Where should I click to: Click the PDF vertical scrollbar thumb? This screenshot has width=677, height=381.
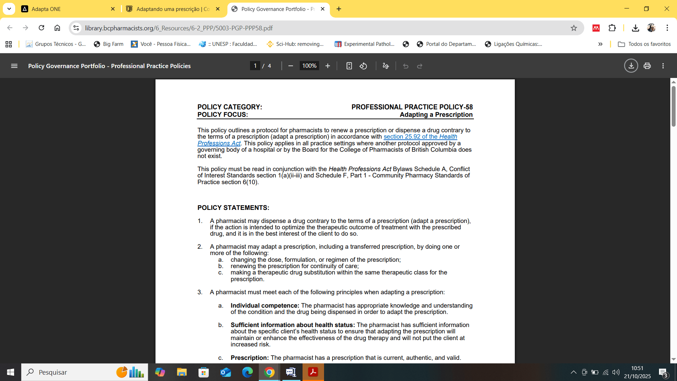click(x=673, y=106)
